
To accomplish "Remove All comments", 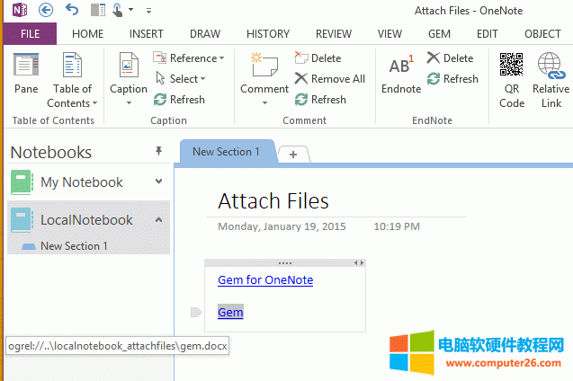I will pyautogui.click(x=329, y=78).
